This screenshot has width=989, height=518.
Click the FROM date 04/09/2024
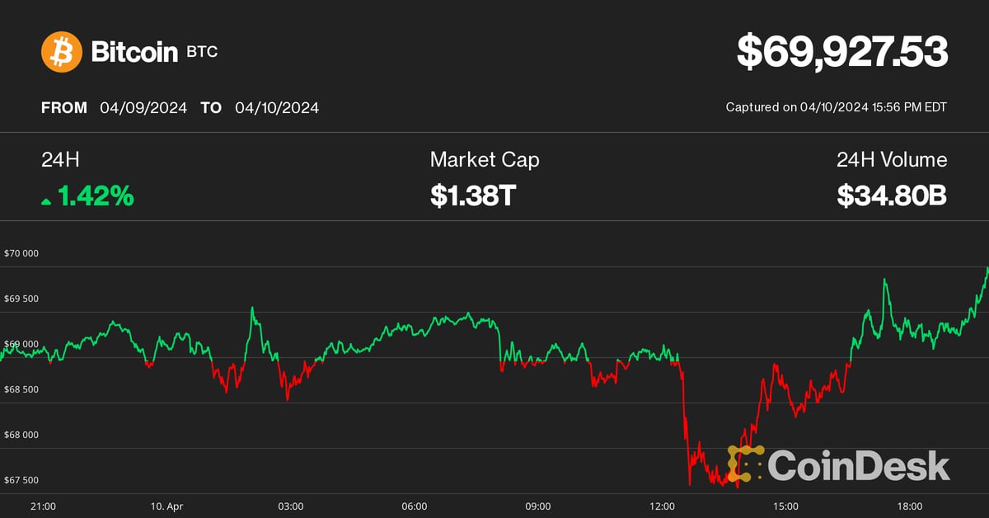click(x=143, y=107)
